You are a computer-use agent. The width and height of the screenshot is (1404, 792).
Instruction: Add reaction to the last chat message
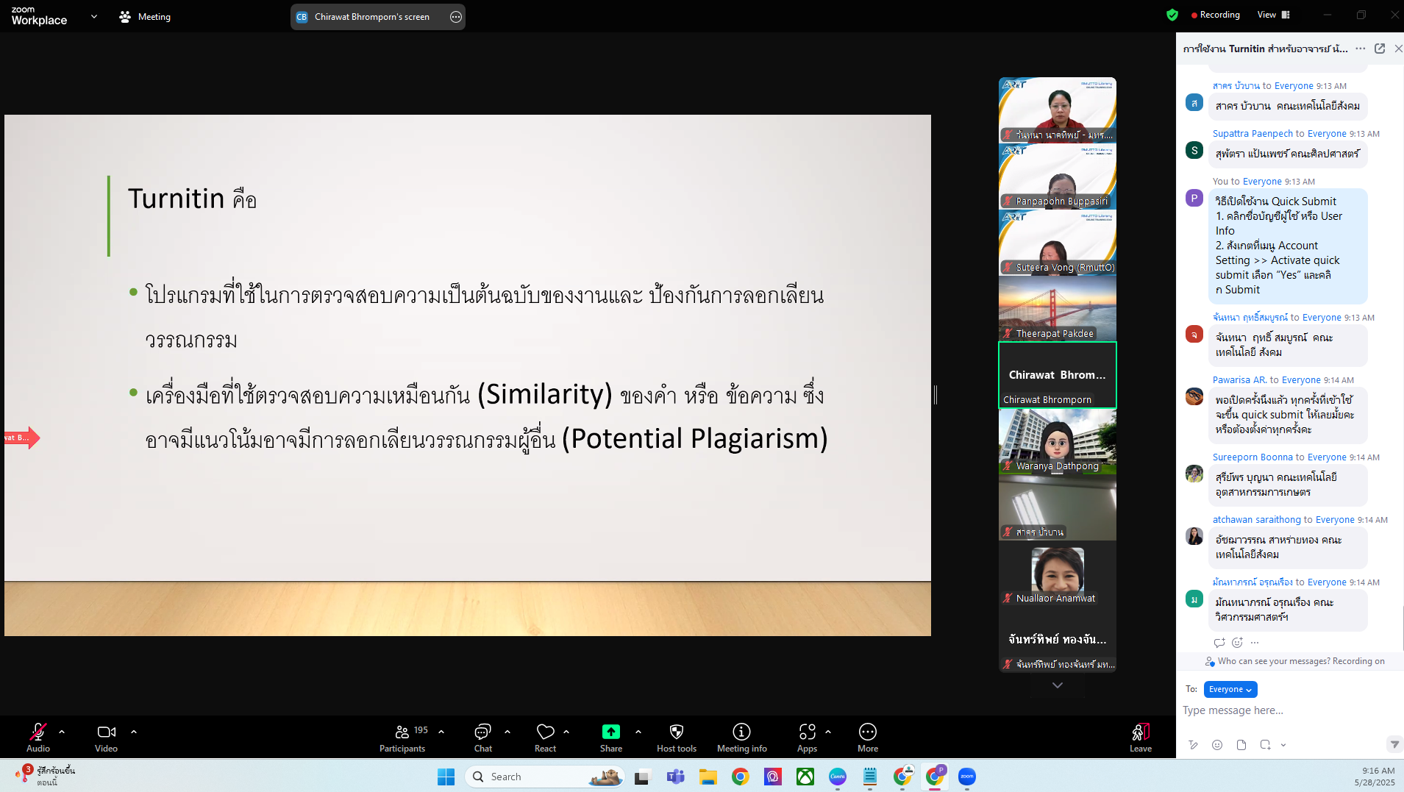1237,642
